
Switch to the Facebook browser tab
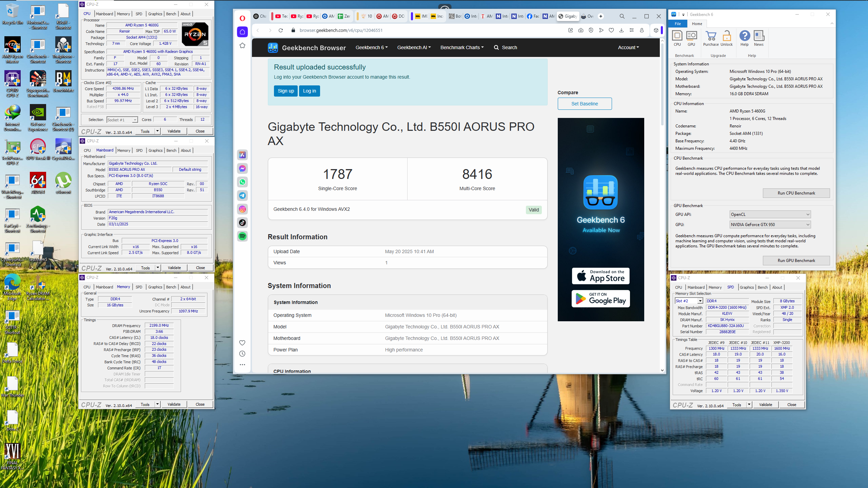click(x=533, y=16)
